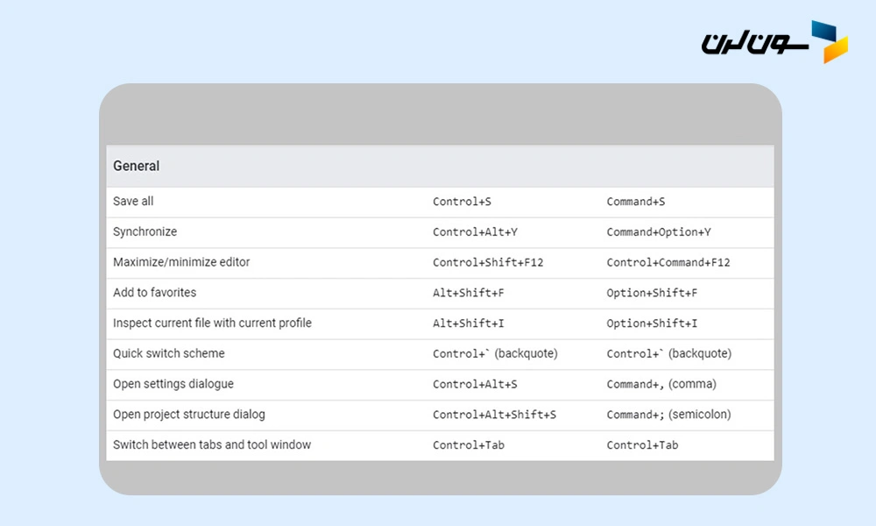Click Inspect current file with current profile

pos(212,323)
